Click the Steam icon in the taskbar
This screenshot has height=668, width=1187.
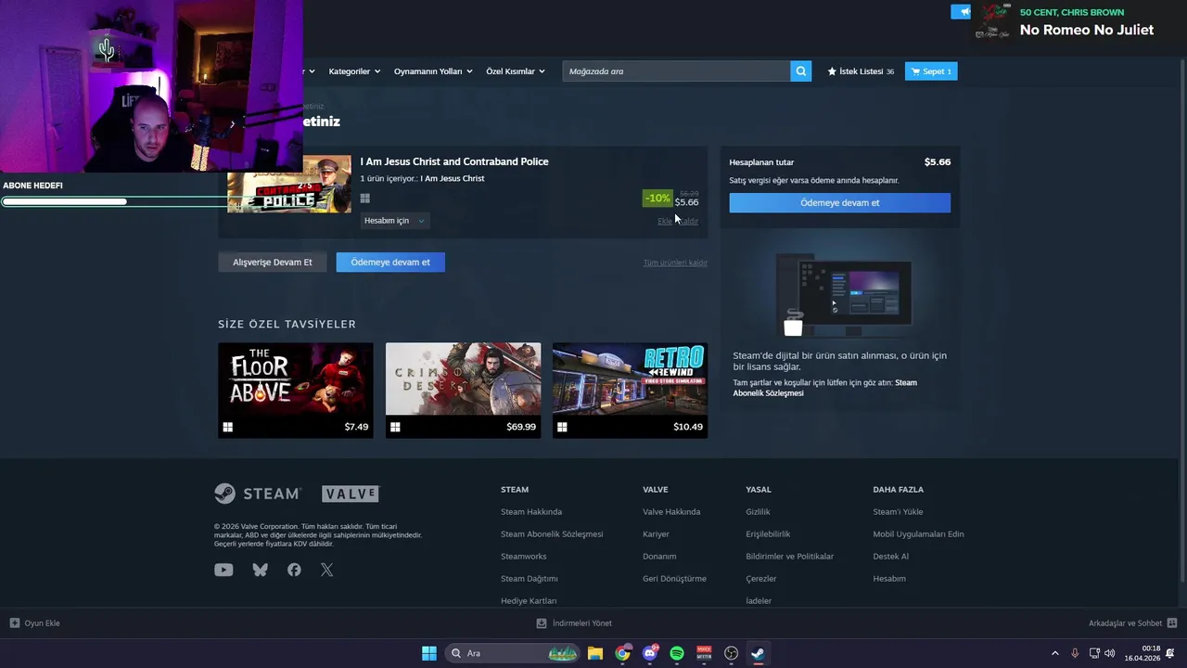point(758,653)
